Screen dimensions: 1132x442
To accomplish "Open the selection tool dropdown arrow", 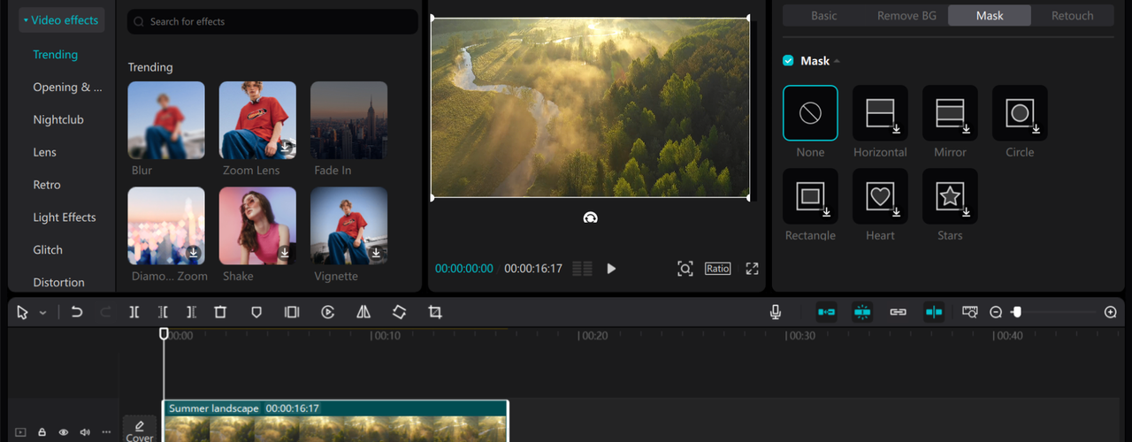I will tap(42, 313).
